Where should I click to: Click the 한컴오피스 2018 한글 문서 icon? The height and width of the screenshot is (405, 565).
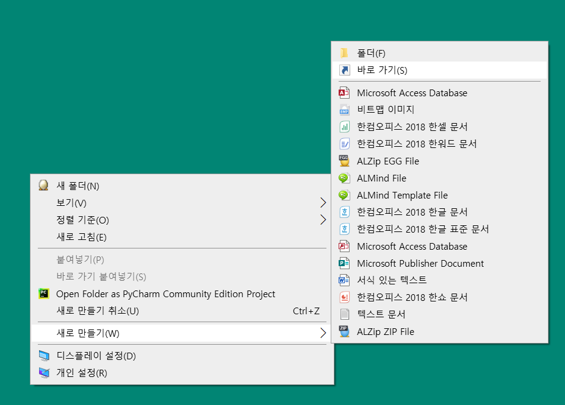click(x=345, y=212)
